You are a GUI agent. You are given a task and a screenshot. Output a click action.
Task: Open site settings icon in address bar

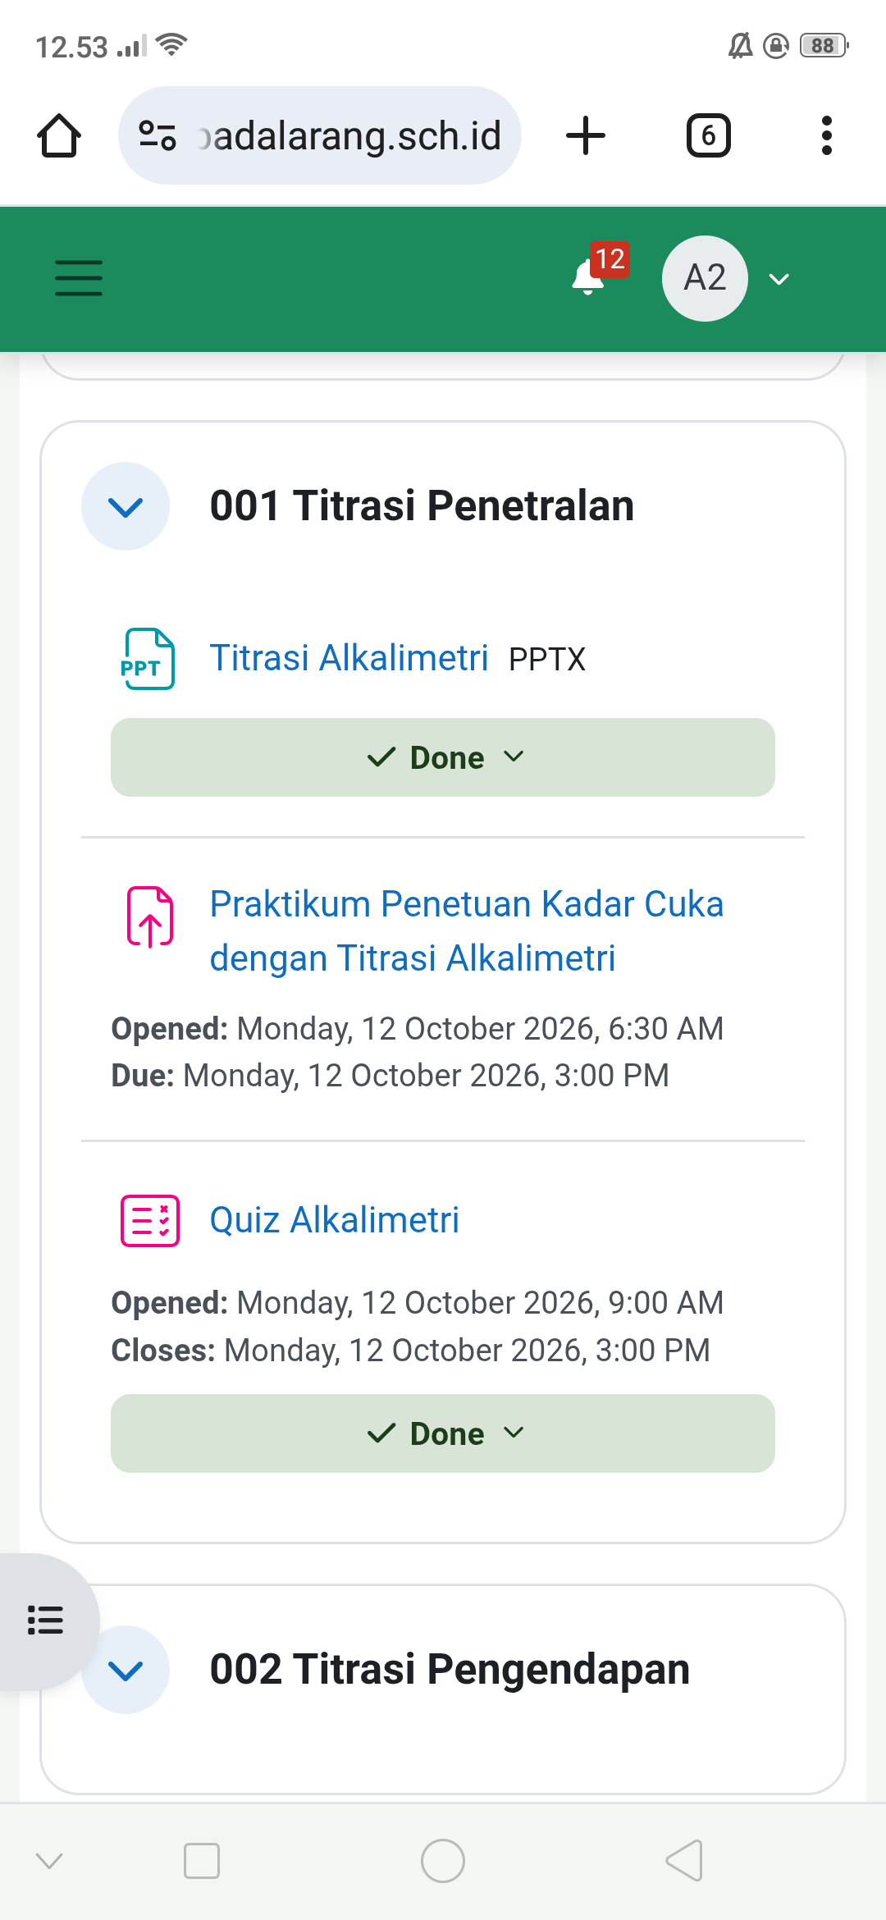click(158, 135)
